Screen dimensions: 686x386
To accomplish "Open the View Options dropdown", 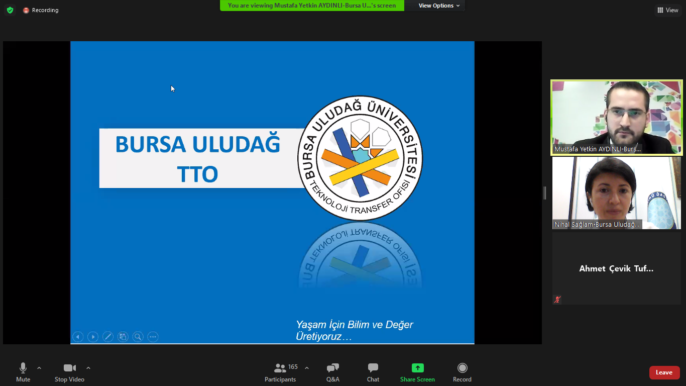I will tap(439, 6).
